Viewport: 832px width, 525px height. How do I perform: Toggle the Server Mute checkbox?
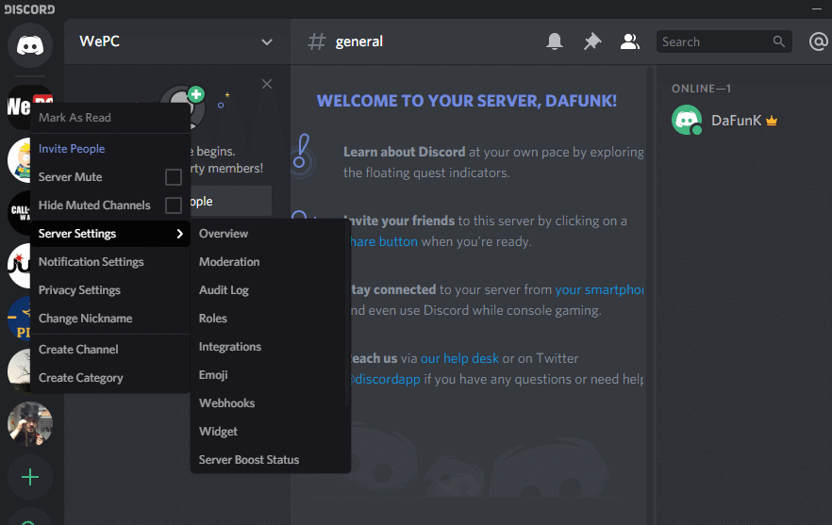coord(174,177)
